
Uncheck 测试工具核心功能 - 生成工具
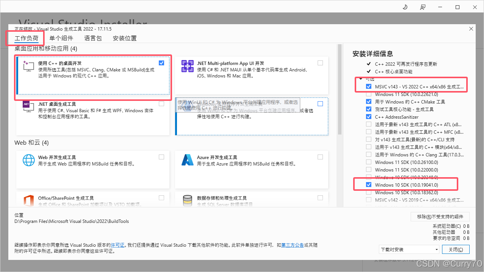369,109
